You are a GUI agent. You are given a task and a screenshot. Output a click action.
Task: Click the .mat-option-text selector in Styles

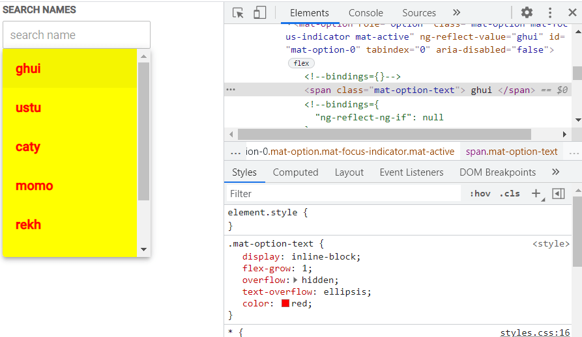pos(270,244)
